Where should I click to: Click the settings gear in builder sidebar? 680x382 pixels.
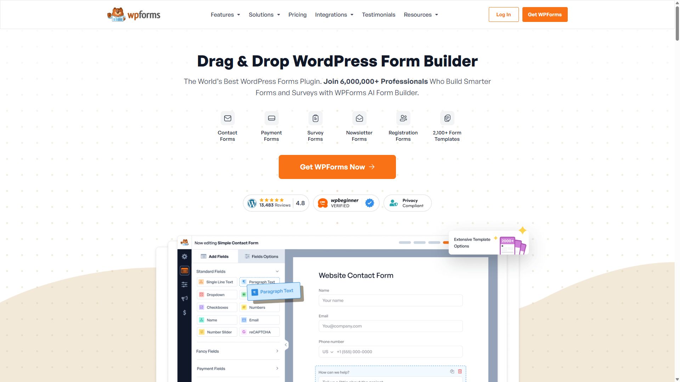point(185,256)
